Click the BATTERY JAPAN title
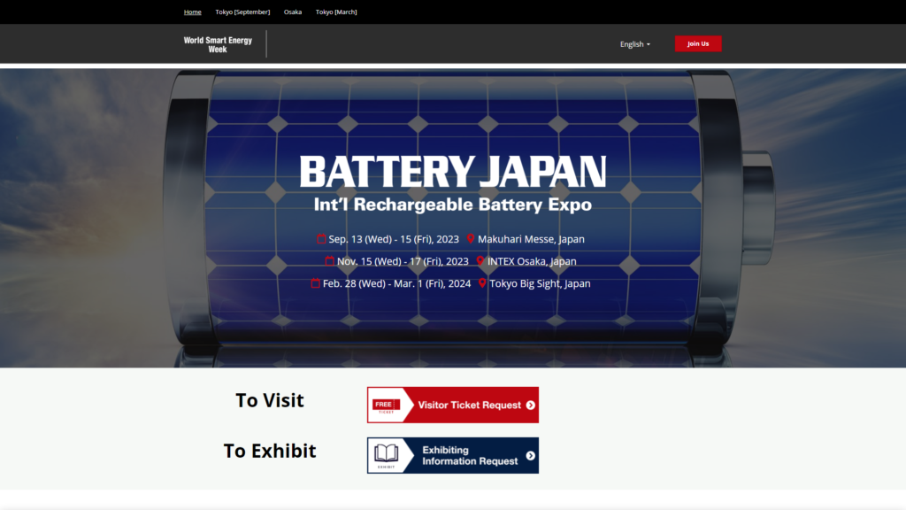The width and height of the screenshot is (906, 510). (x=453, y=172)
